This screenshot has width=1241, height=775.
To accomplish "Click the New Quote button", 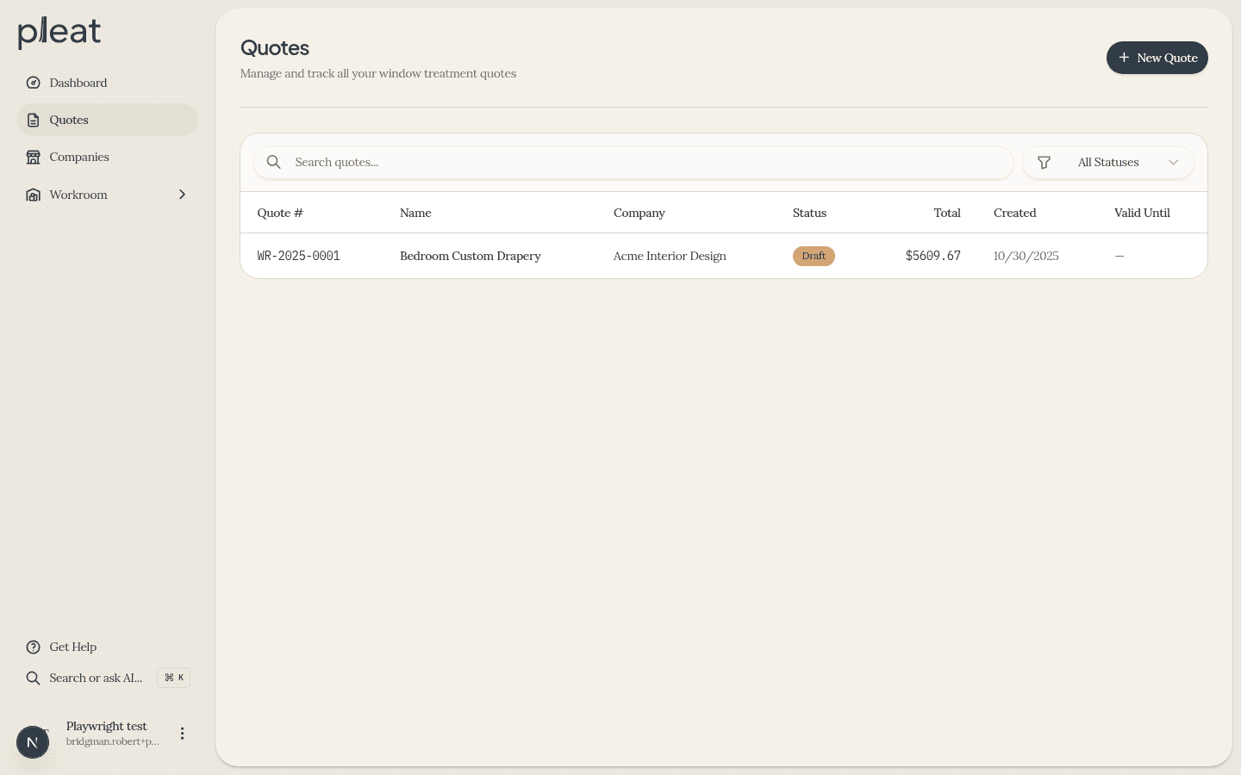I will pyautogui.click(x=1157, y=58).
